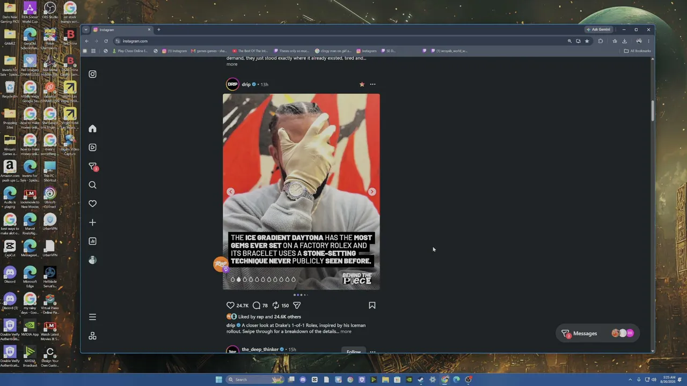Open browser downloads
Image resolution: width=687 pixels, height=386 pixels.
coord(625,41)
